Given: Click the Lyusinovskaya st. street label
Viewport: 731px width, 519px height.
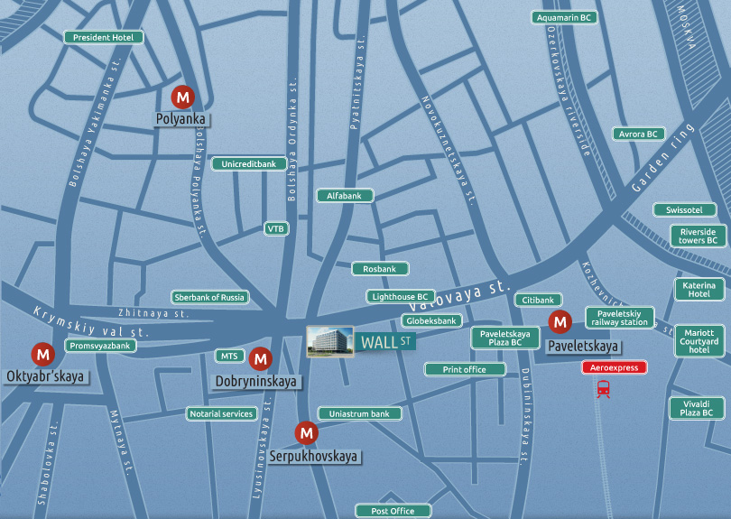Looking at the screenshot, I should [262, 449].
